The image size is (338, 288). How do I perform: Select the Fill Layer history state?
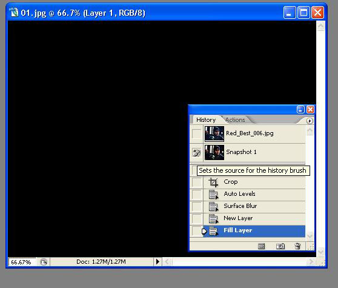[x=254, y=231]
